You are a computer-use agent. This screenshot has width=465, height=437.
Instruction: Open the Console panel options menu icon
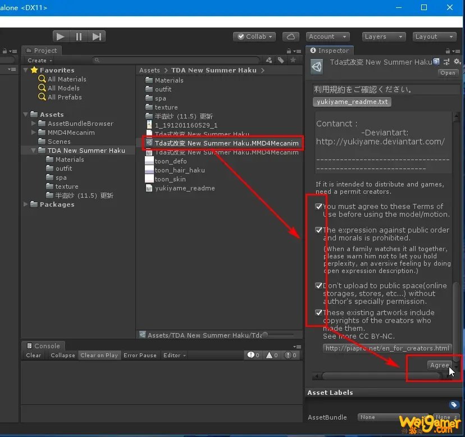(297, 347)
